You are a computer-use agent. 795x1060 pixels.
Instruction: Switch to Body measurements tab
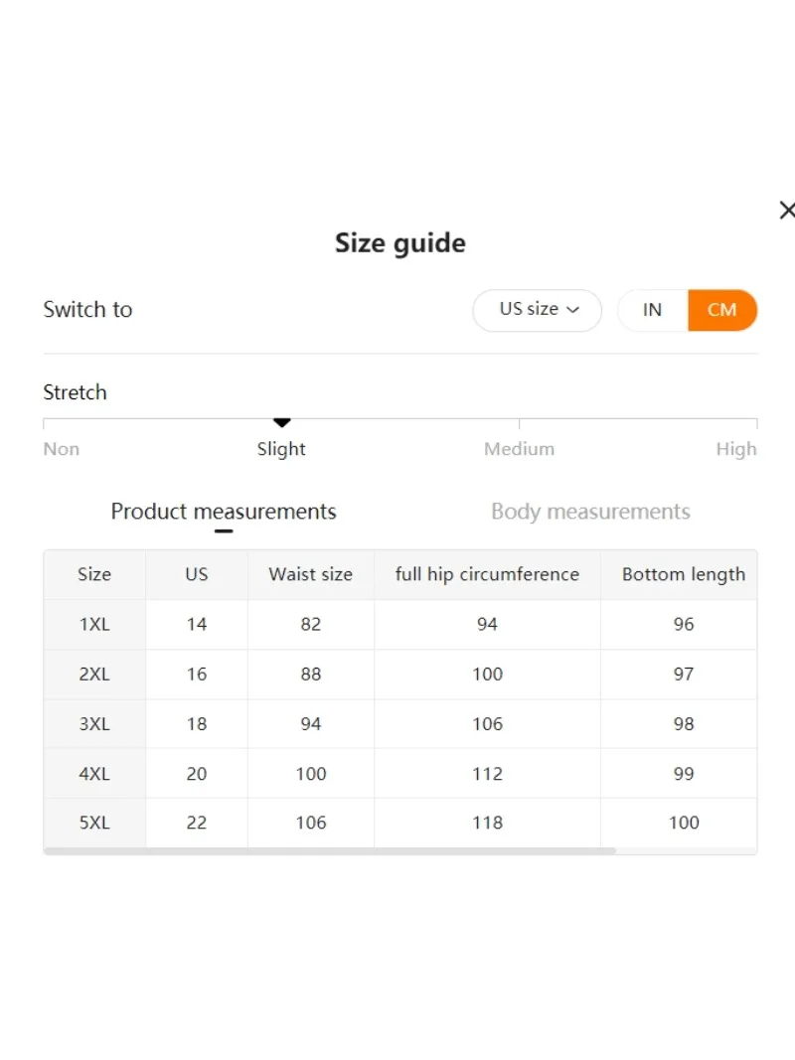[x=590, y=512]
